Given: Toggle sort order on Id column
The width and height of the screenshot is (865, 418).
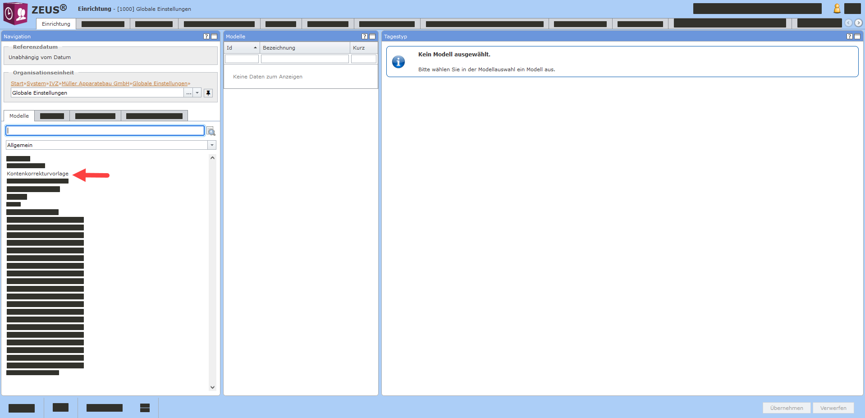Looking at the screenshot, I should (x=242, y=48).
